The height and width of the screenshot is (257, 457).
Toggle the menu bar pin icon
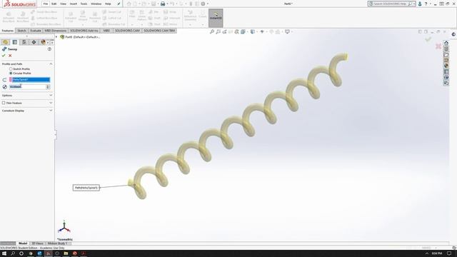click(x=119, y=4)
